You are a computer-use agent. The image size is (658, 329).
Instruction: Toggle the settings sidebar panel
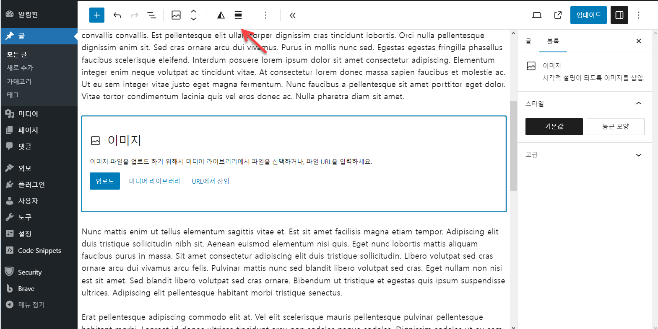pyautogui.click(x=619, y=15)
